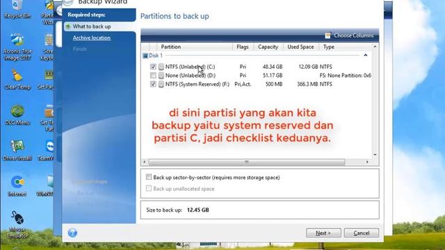This screenshot has height=250, width=445.
Task: Select the What to back up step
Action: [x=91, y=26]
